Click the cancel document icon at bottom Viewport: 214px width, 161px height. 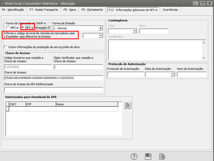162,156
